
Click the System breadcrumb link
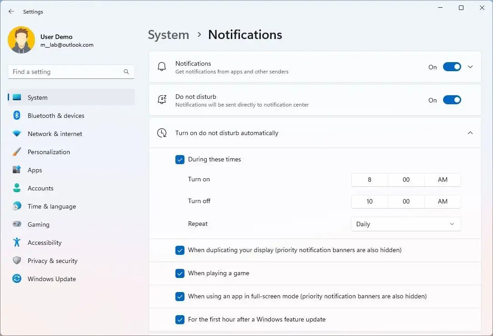169,35
